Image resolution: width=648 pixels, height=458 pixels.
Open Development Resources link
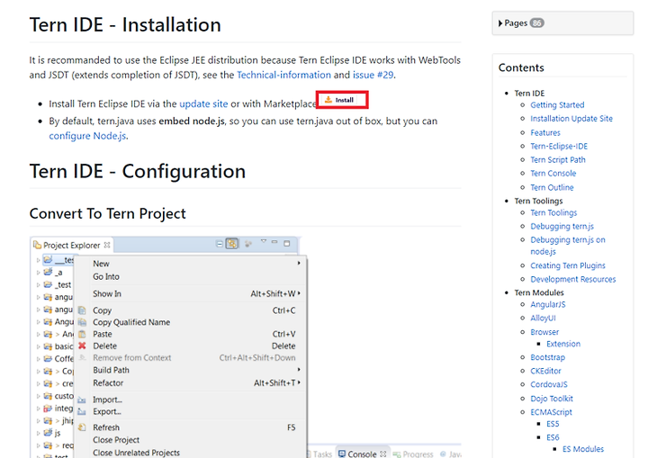tap(573, 279)
